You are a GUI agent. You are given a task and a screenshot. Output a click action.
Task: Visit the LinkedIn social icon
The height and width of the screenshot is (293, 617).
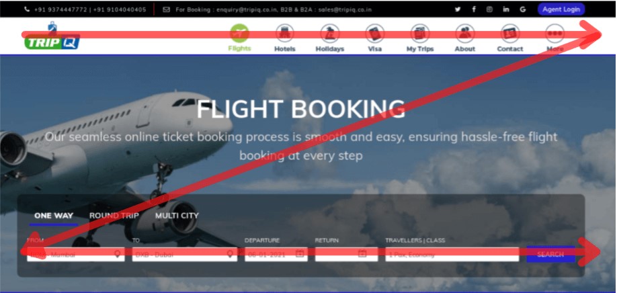[x=506, y=9]
